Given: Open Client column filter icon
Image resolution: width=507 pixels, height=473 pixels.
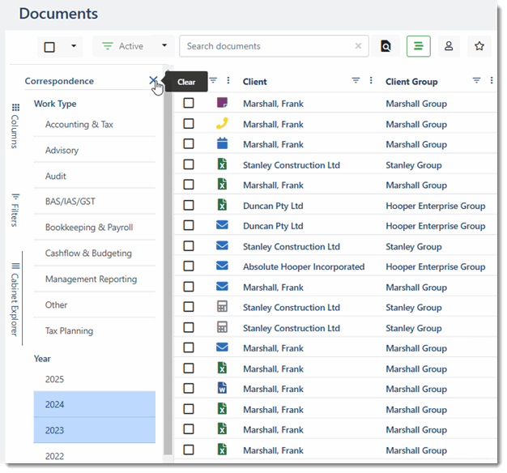Looking at the screenshot, I should [x=356, y=80].
